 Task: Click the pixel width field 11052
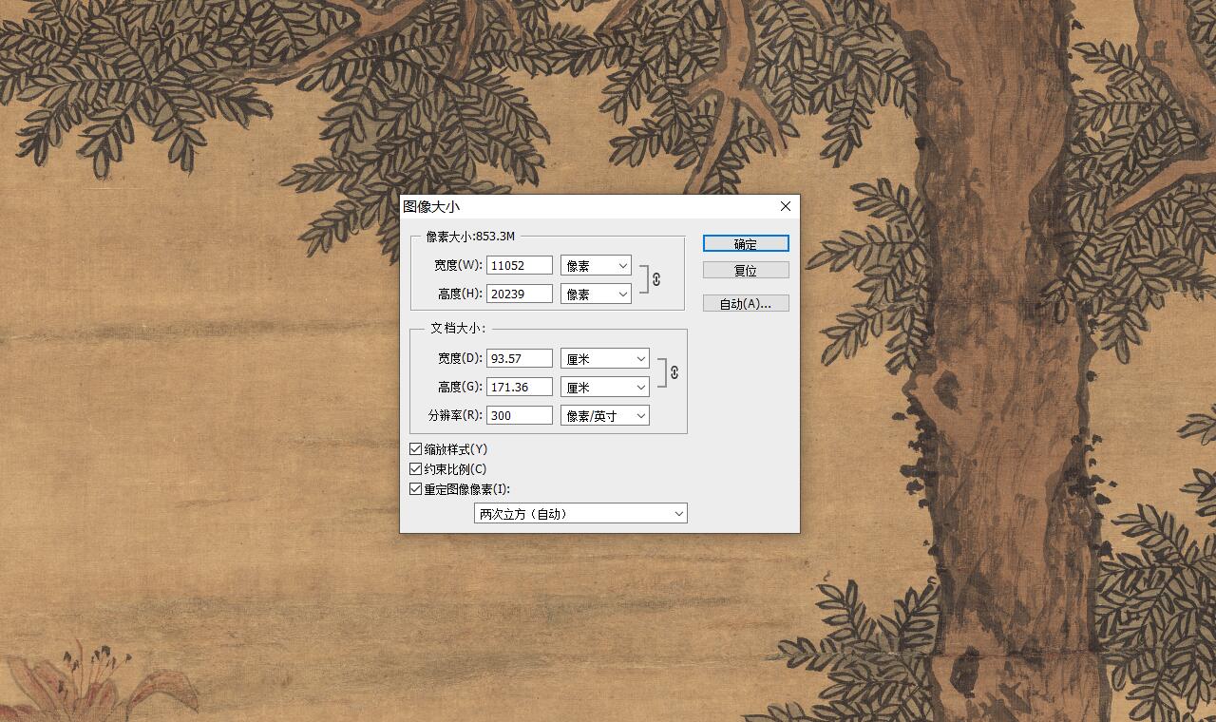coord(520,265)
